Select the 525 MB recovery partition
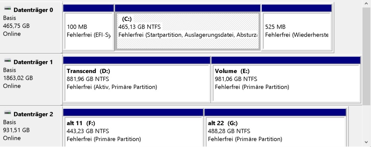The height and width of the screenshot is (147, 372). pos(296,31)
